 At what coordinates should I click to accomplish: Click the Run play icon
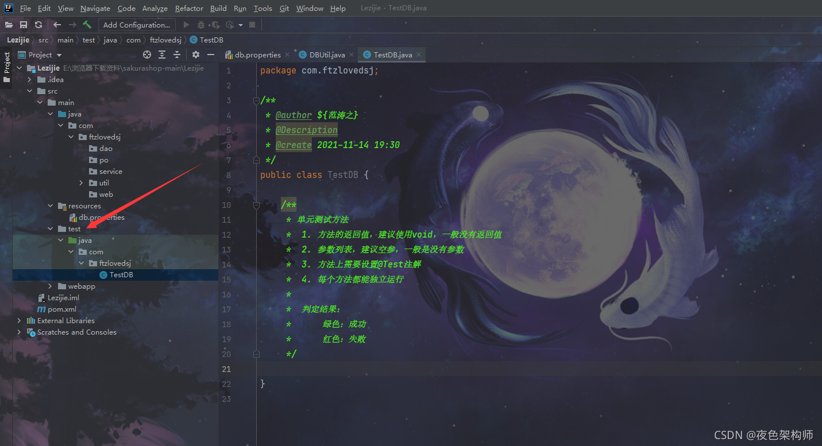coord(186,25)
